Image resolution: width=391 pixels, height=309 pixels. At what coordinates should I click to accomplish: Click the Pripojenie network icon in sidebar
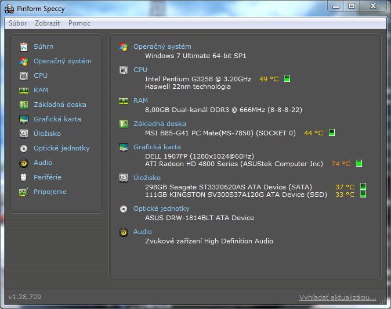tap(24, 192)
